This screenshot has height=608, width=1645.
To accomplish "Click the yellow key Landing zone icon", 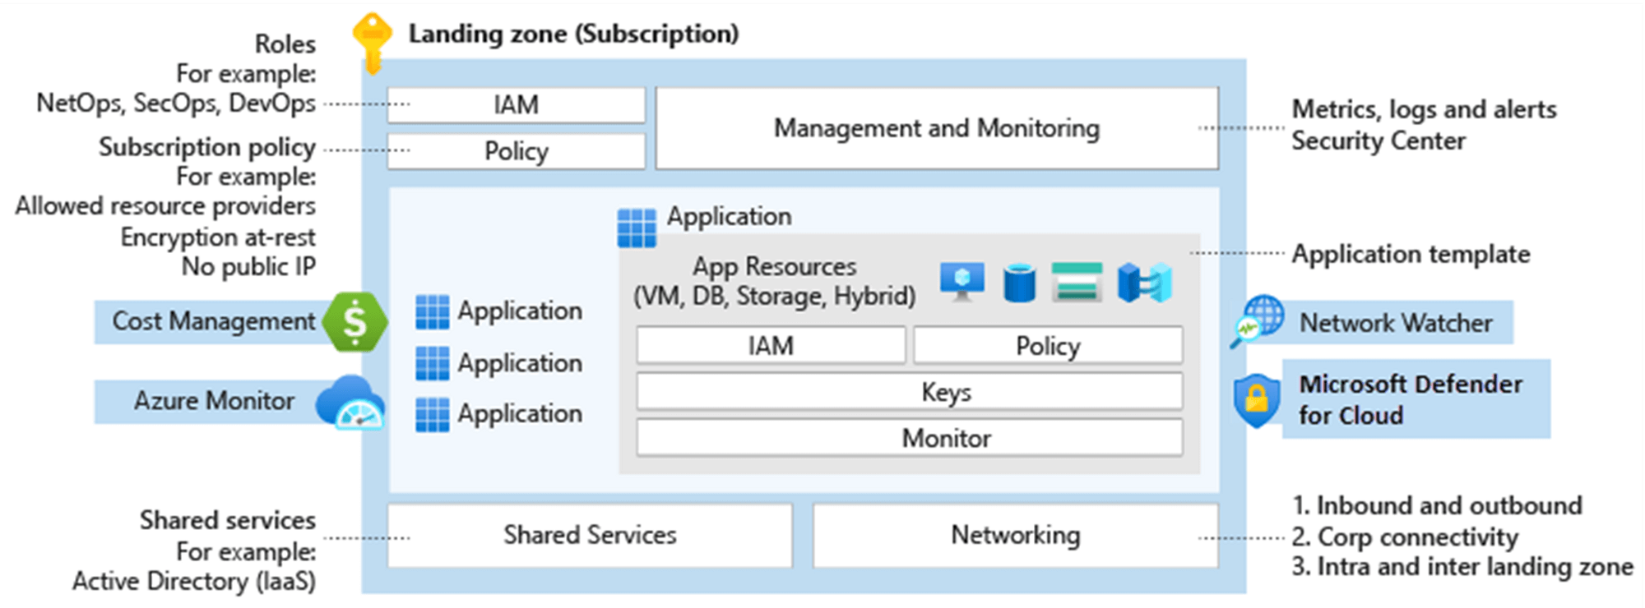I will (x=372, y=43).
